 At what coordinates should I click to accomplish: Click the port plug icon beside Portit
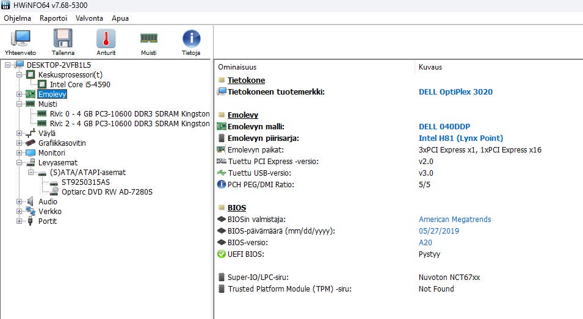click(x=31, y=221)
